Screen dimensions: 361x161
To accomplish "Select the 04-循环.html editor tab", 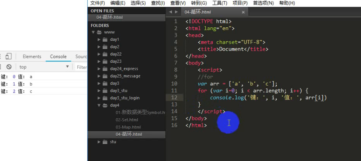I will 215,12.
